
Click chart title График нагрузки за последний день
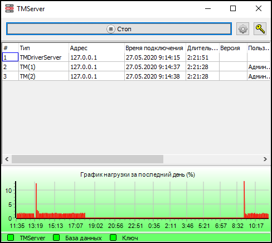138,174
